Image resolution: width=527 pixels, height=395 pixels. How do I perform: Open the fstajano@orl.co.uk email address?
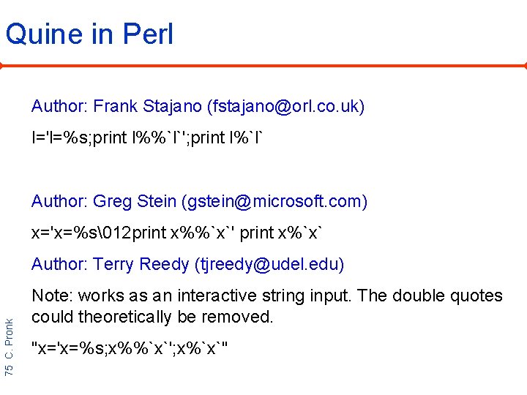(285, 107)
